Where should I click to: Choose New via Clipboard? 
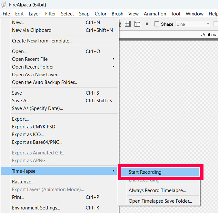coord(32,30)
